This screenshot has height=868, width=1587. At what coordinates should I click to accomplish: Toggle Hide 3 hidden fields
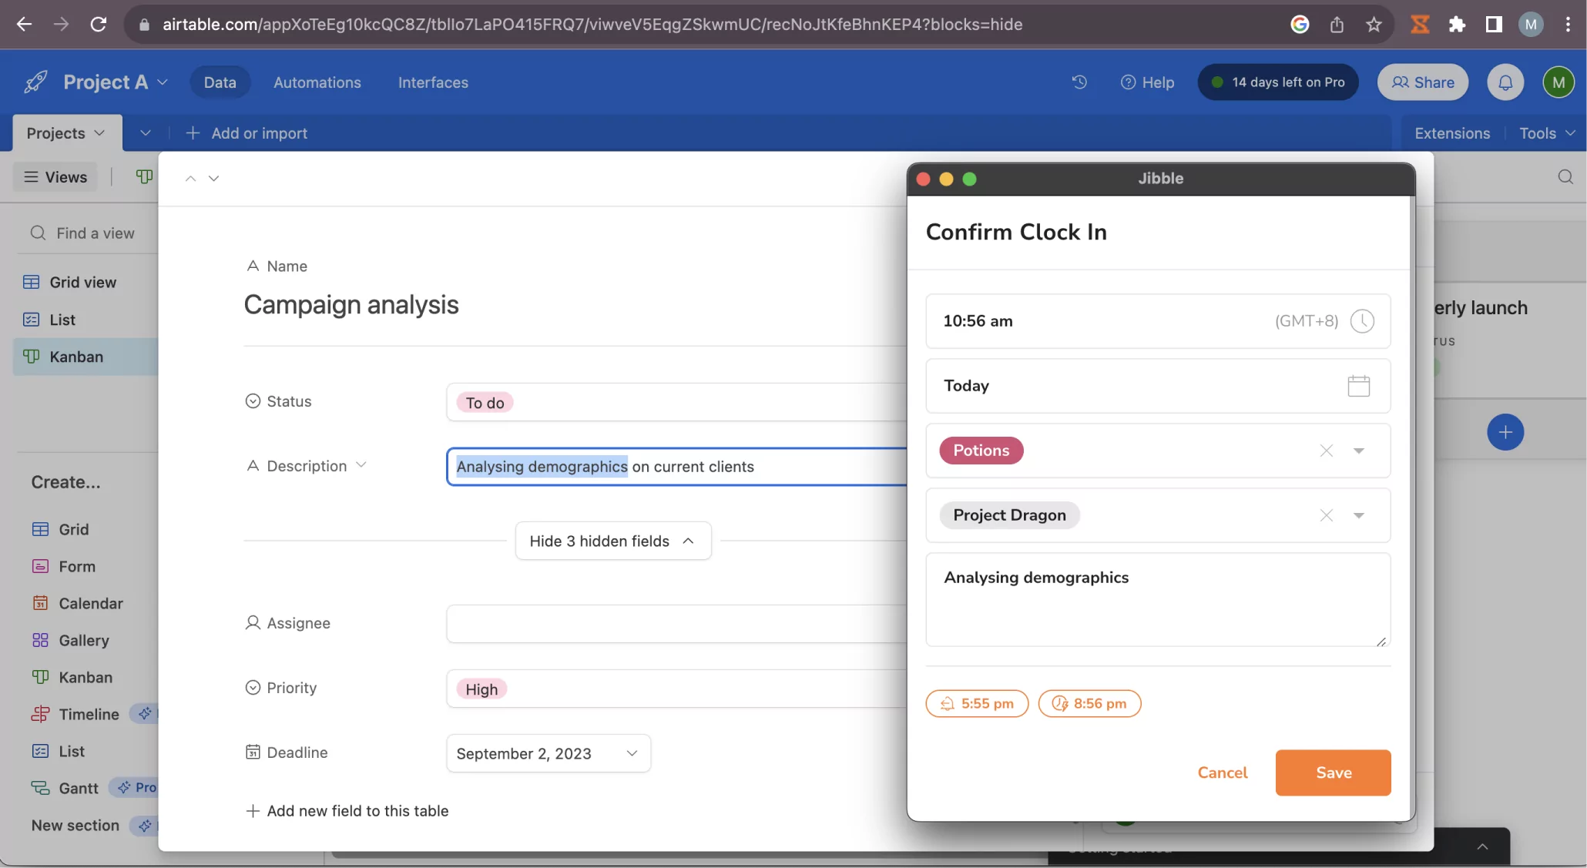pyautogui.click(x=612, y=541)
